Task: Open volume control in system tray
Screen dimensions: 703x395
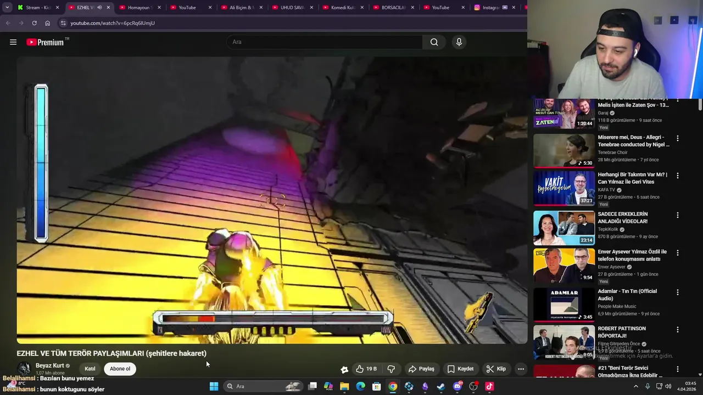Action: point(668,386)
